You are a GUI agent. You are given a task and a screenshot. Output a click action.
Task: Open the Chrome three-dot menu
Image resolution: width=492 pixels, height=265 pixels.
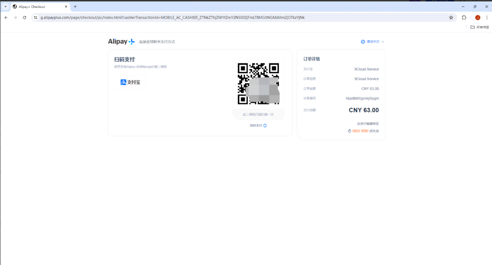(487, 17)
